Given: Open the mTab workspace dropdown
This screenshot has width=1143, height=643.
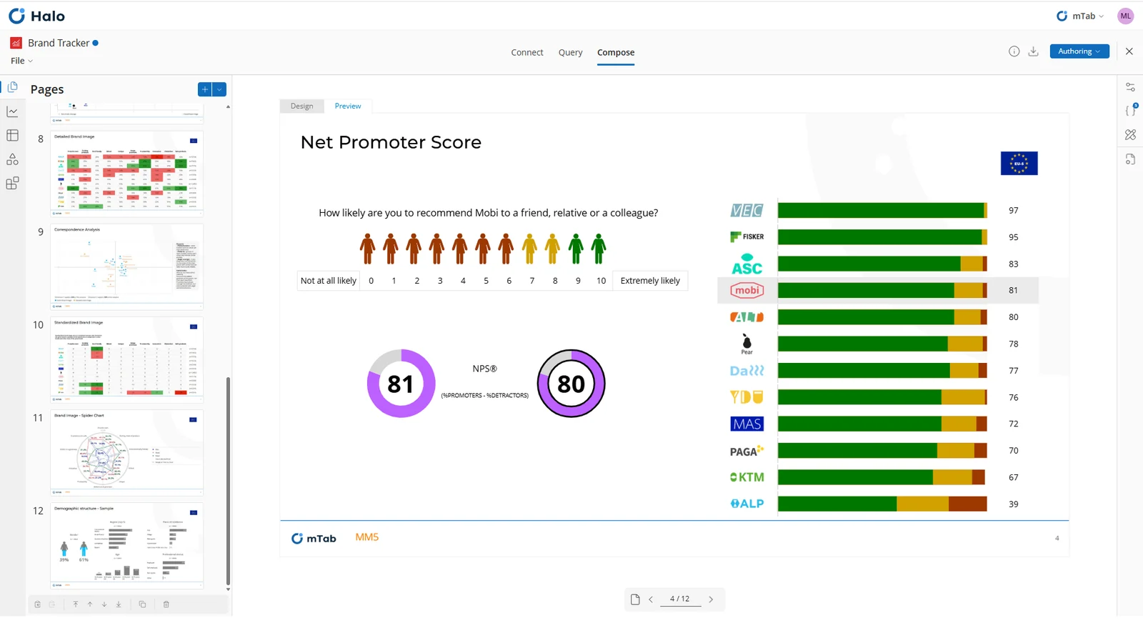Looking at the screenshot, I should point(1080,16).
